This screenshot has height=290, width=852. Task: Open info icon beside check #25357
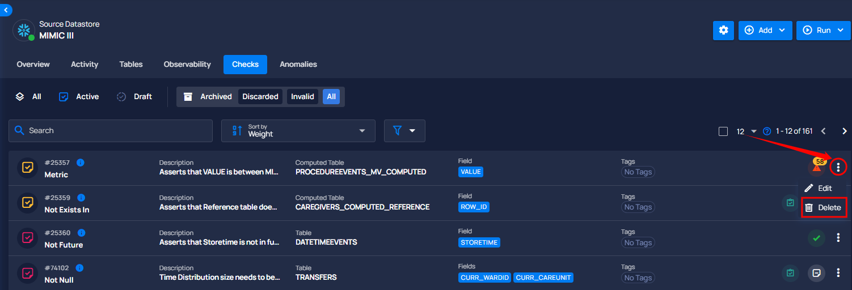tap(81, 163)
